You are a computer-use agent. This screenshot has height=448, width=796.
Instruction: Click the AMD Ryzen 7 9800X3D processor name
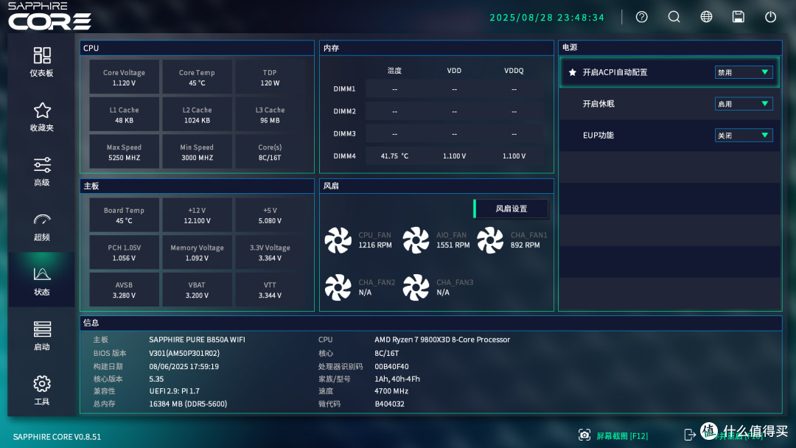point(442,340)
